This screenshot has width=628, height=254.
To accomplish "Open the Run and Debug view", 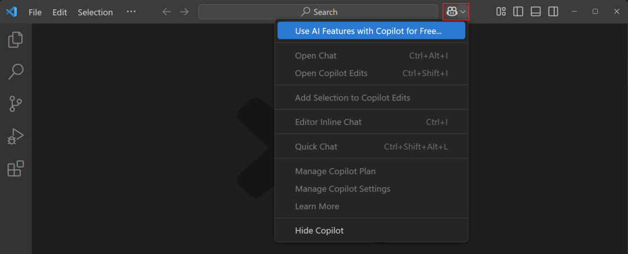I will (x=16, y=137).
